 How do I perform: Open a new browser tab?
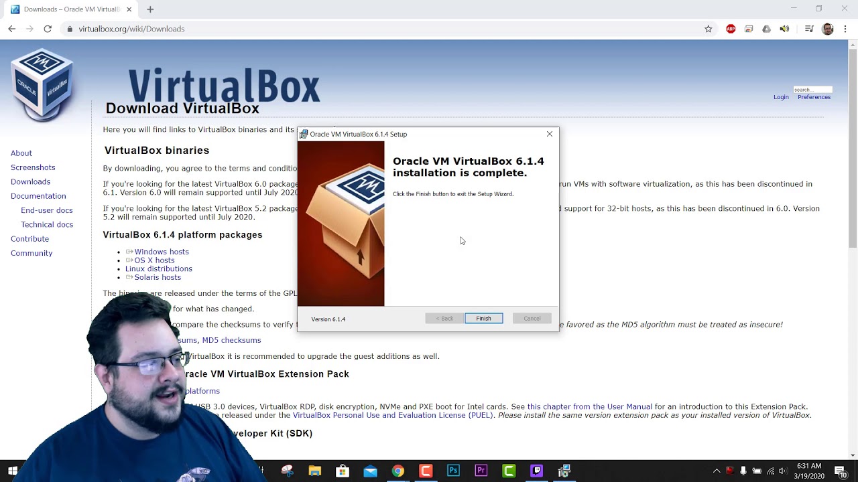tap(150, 9)
